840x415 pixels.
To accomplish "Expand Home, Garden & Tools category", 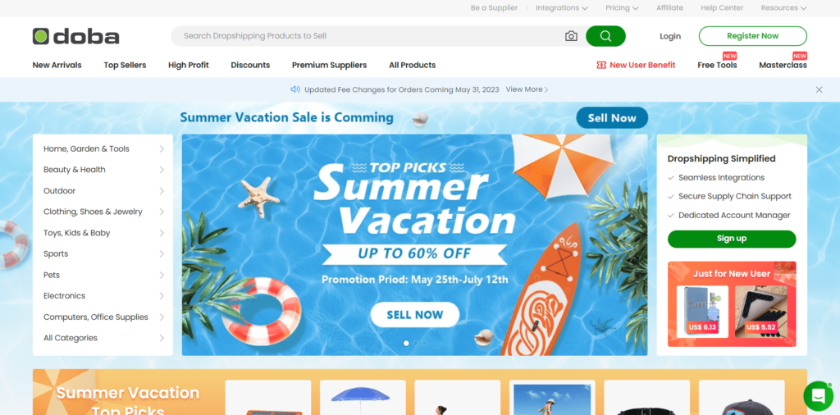I will click(x=103, y=149).
